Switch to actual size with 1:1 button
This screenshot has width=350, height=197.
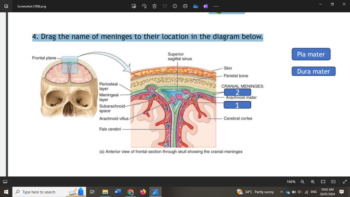[x=333, y=182]
